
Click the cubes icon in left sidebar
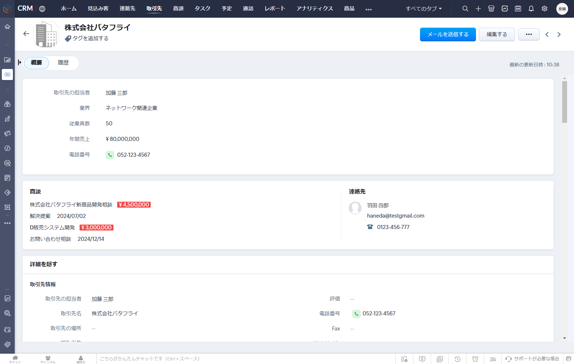(x=7, y=104)
